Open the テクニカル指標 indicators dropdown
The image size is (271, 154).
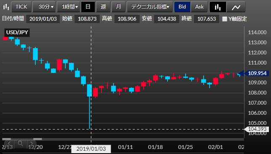pyautogui.click(x=150, y=7)
